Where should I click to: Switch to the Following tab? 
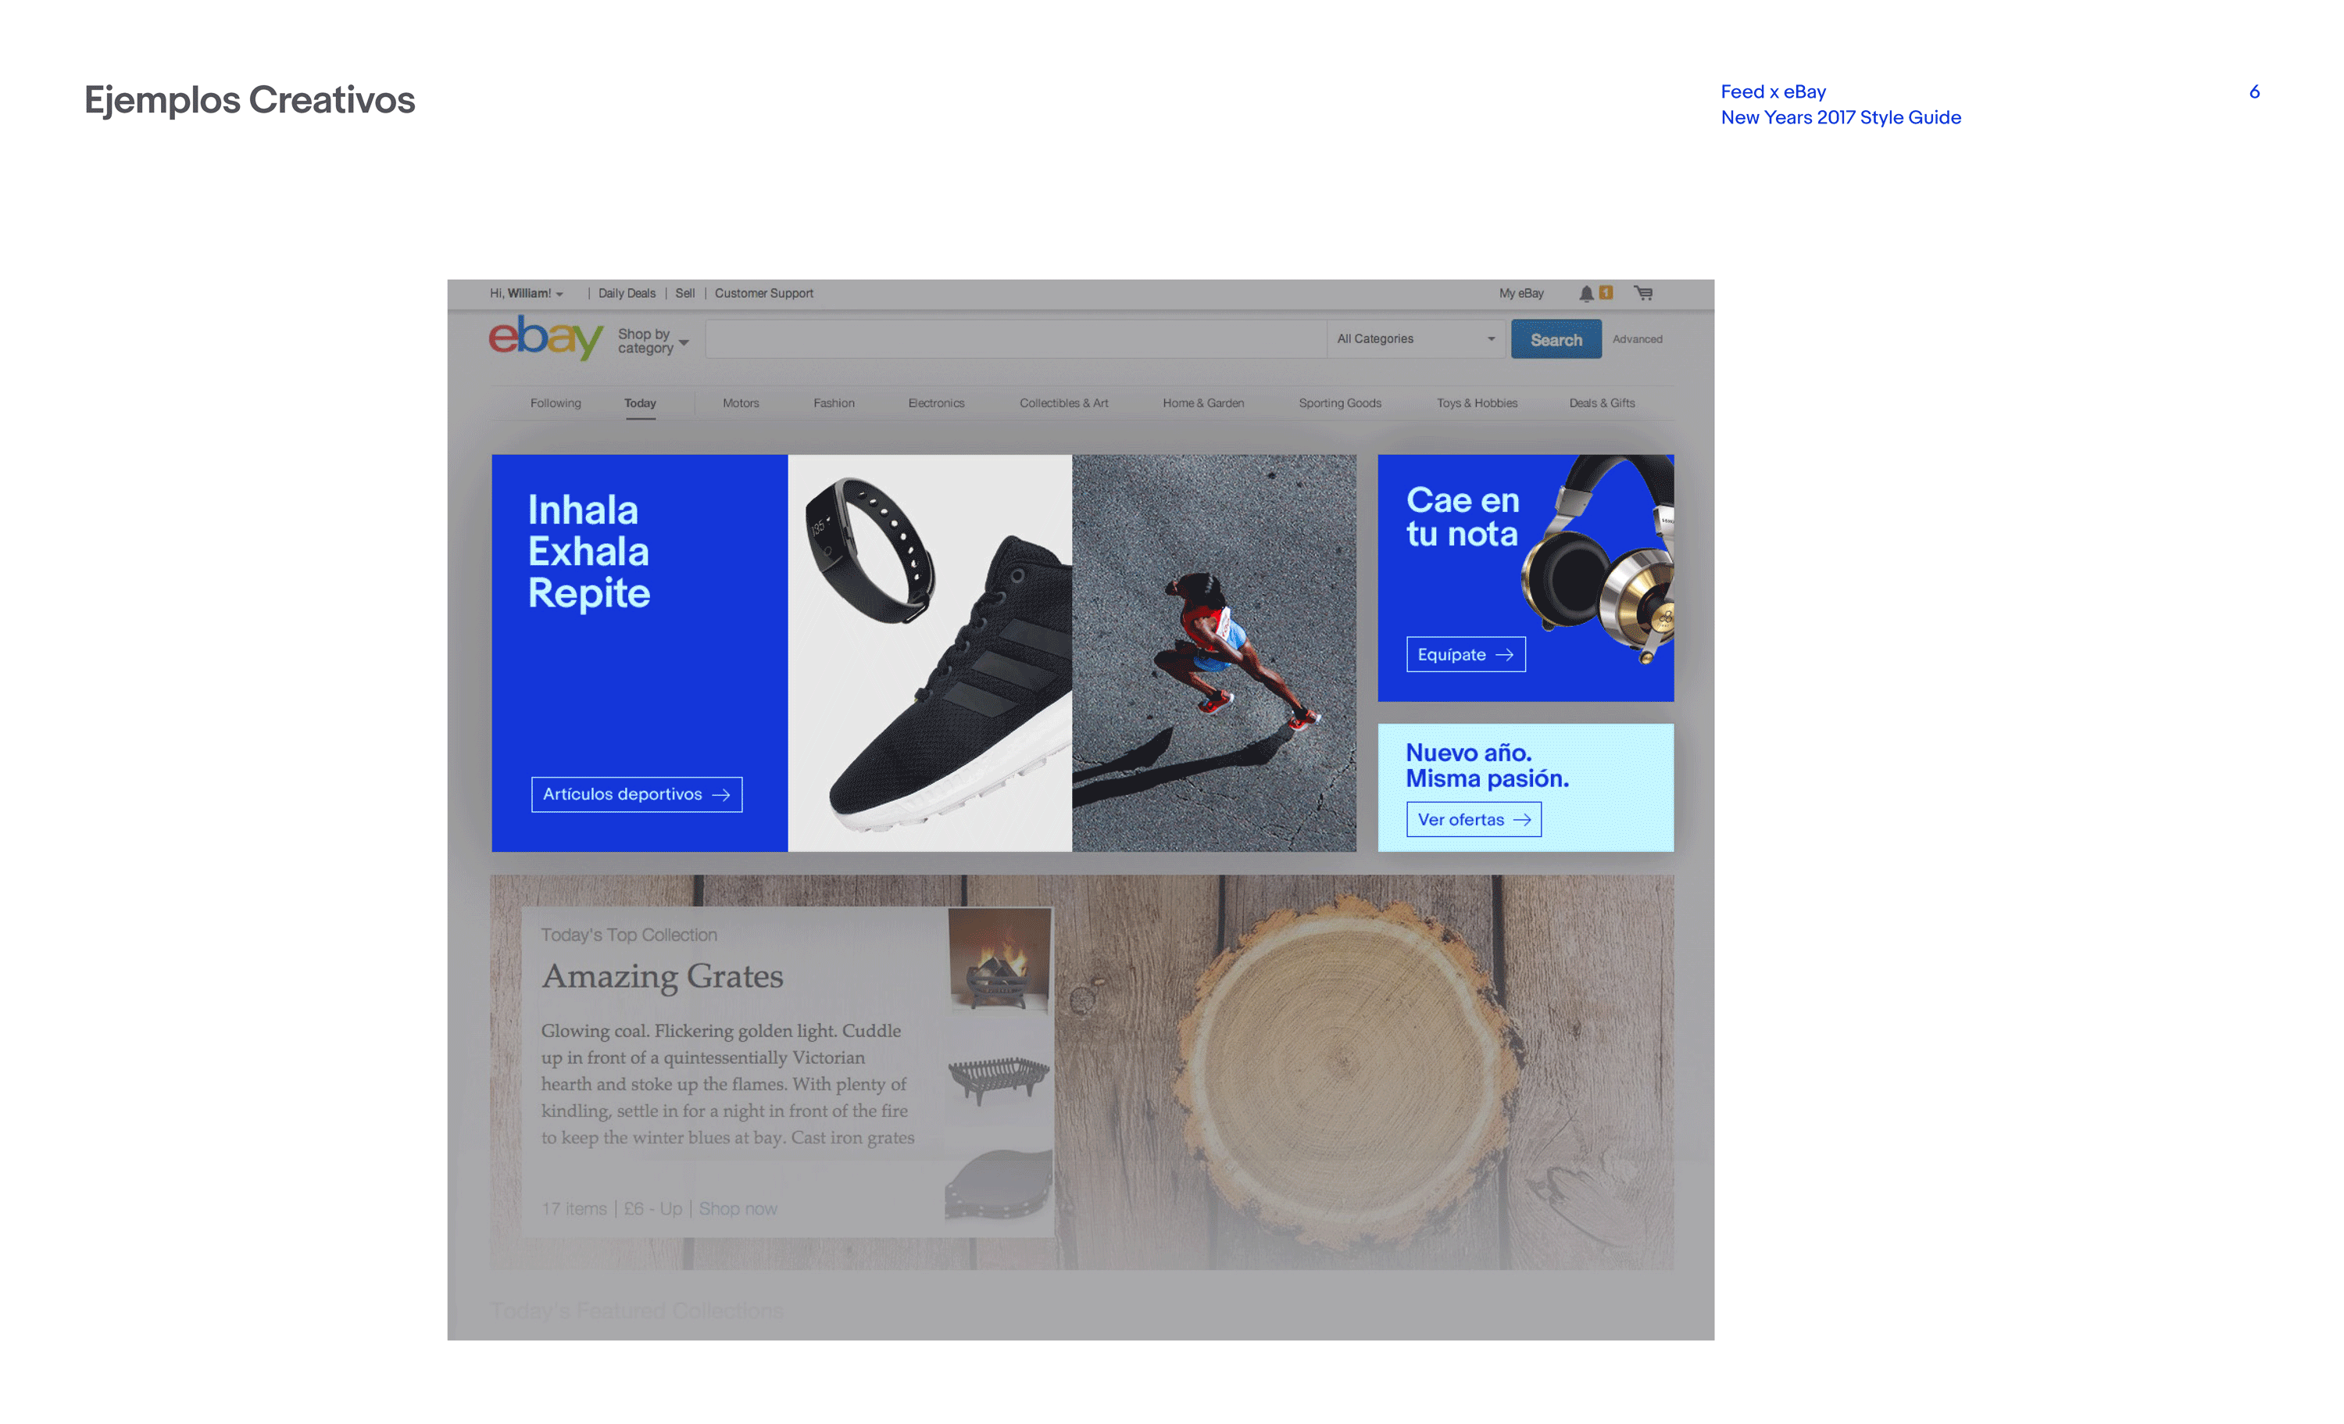point(556,403)
